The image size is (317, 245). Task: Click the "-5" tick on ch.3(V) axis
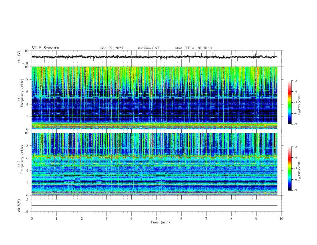point(27,212)
